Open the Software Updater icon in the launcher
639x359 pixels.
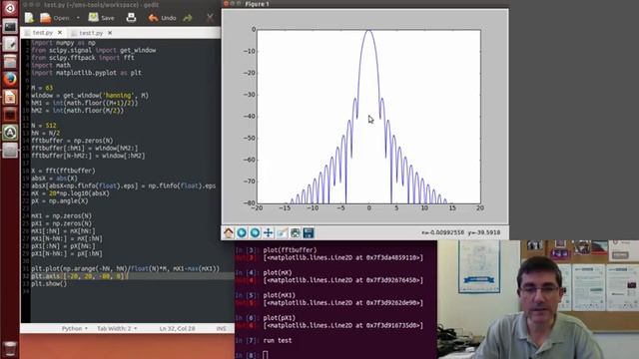click(10, 133)
